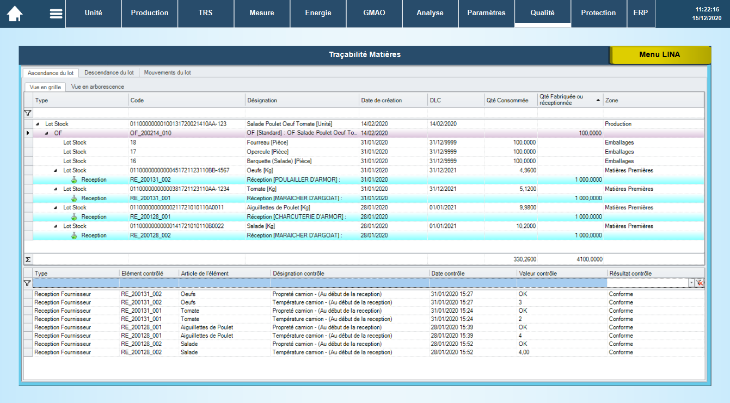Click the flask icon of reception RE_200131_002
This screenshot has height=403, width=730.
tap(75, 180)
